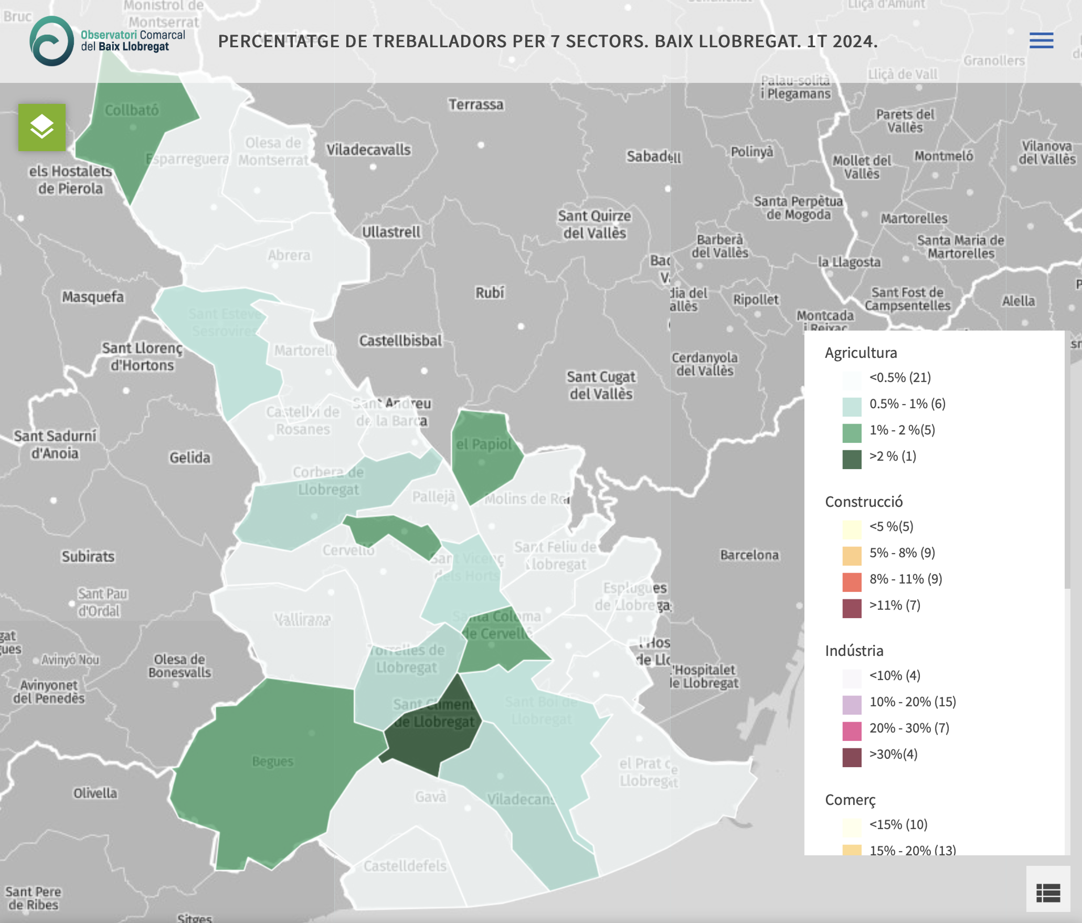This screenshot has height=923, width=1082.
Task: Click the >11% Construcció legend swatch
Action: pyautogui.click(x=852, y=608)
